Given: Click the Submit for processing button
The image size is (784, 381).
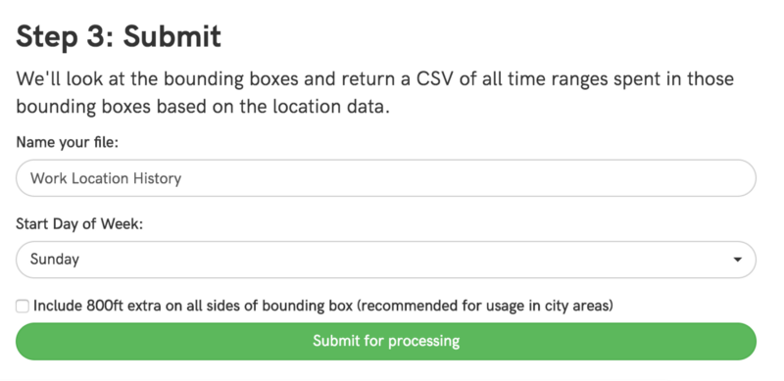Looking at the screenshot, I should tap(386, 341).
